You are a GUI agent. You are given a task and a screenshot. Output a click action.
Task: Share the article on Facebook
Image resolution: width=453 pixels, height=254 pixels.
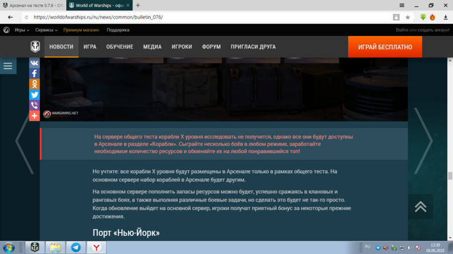coord(35,74)
